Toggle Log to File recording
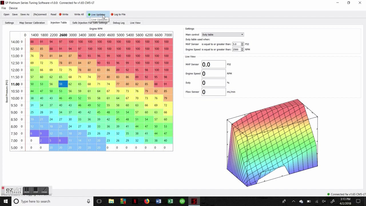The width and height of the screenshot is (366, 206). tap(118, 14)
